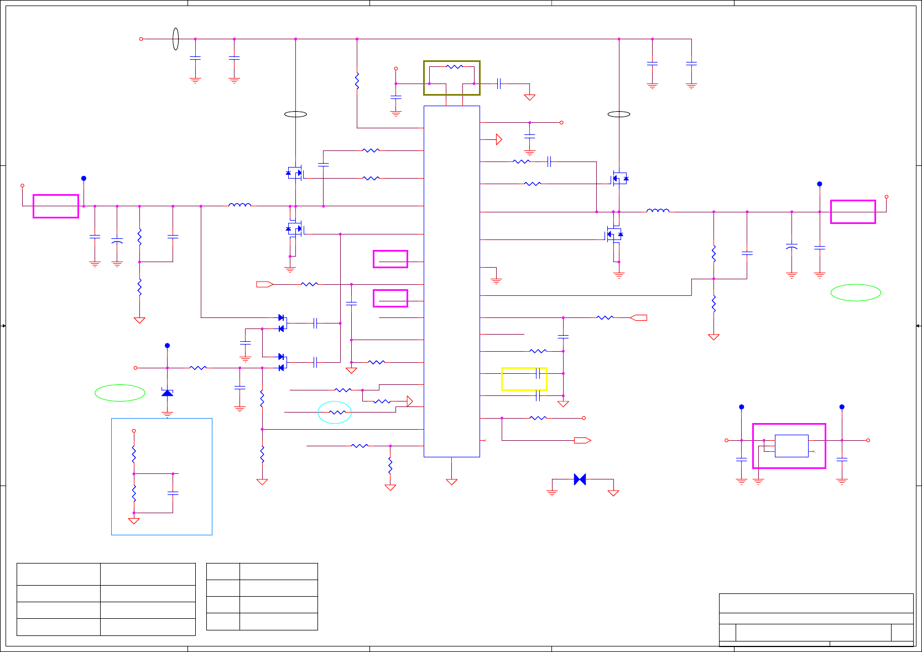
Task: Click the resistor inside the olive box
Action: 454,67
